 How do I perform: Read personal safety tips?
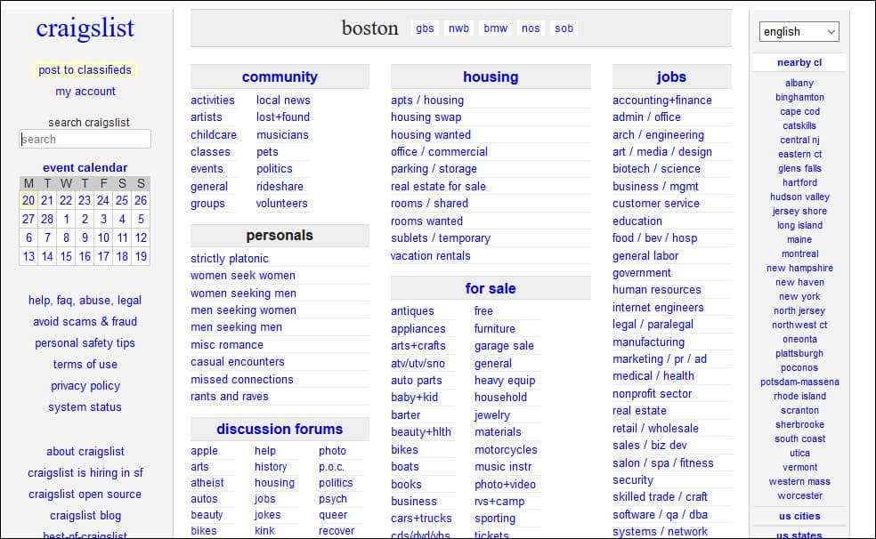point(85,343)
